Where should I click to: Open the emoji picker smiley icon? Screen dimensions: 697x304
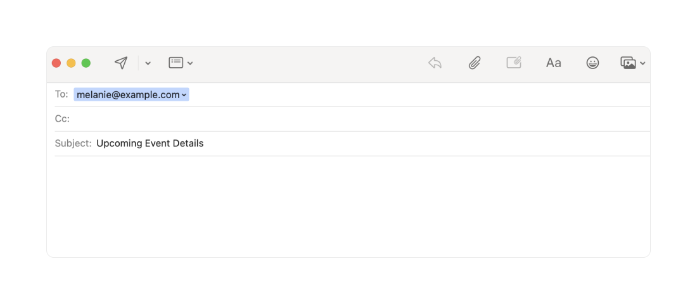(x=592, y=63)
